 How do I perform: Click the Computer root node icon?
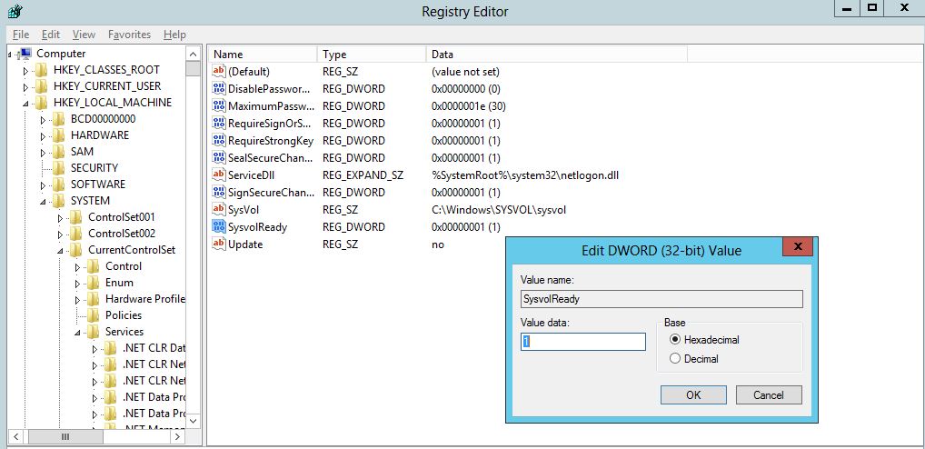[x=25, y=54]
